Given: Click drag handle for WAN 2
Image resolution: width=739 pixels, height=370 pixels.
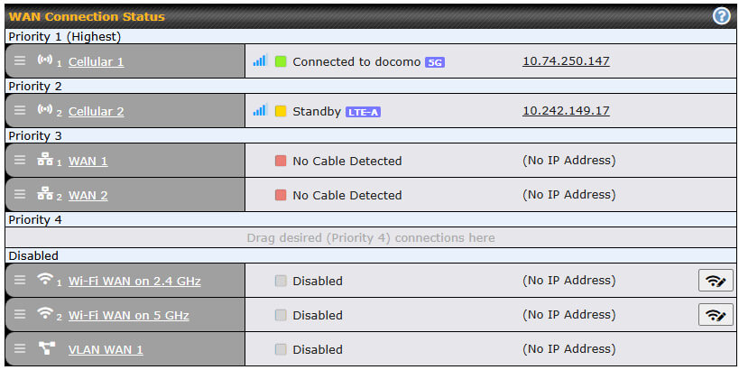Looking at the screenshot, I should click(20, 194).
